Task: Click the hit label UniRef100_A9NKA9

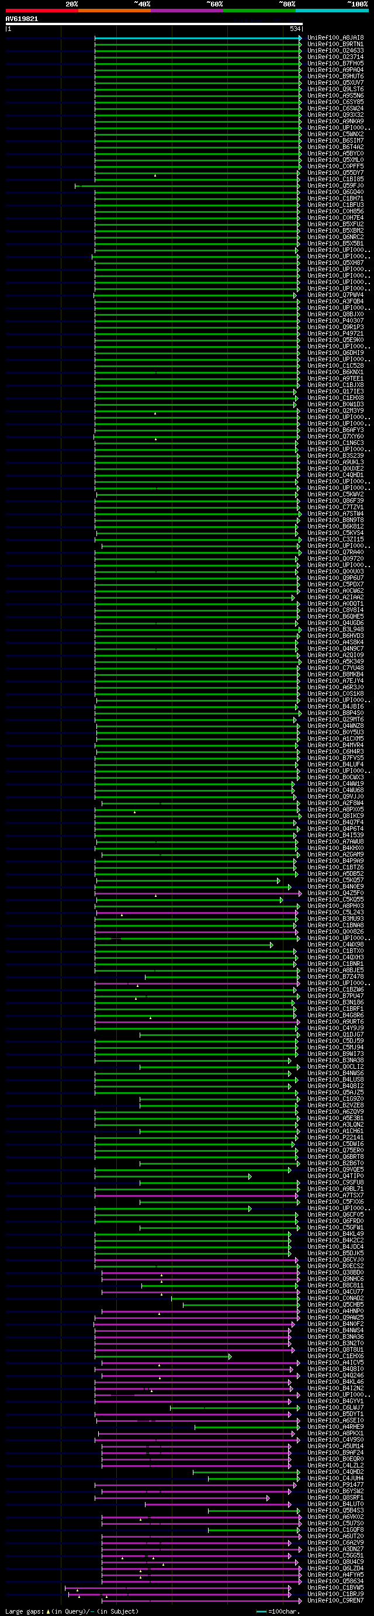Action: coord(335,121)
